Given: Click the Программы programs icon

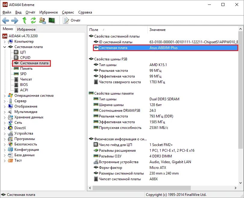Looking at the screenshot, I should tap(11, 139).
